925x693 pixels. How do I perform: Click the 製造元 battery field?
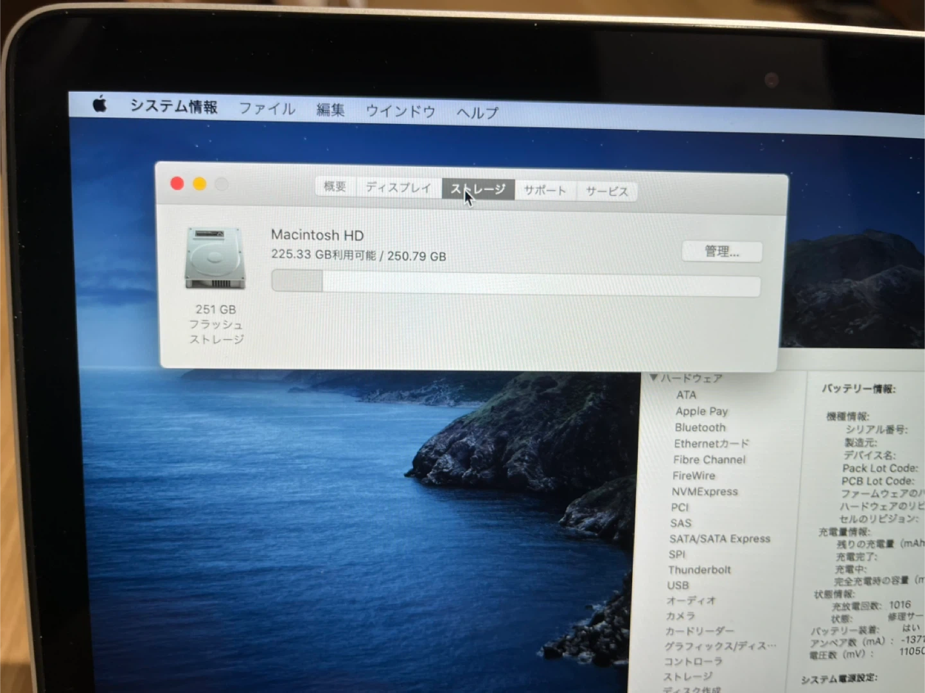coord(861,442)
